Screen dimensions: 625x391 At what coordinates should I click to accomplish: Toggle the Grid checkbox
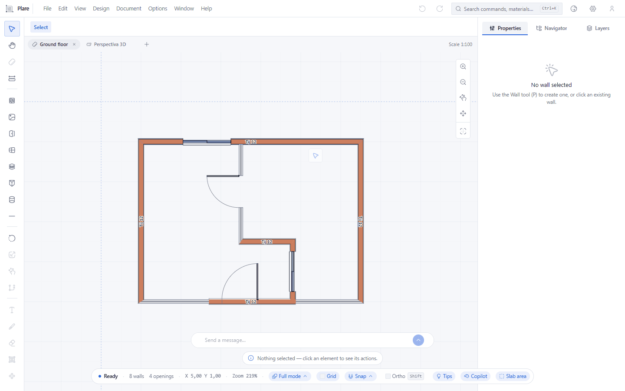(x=322, y=376)
